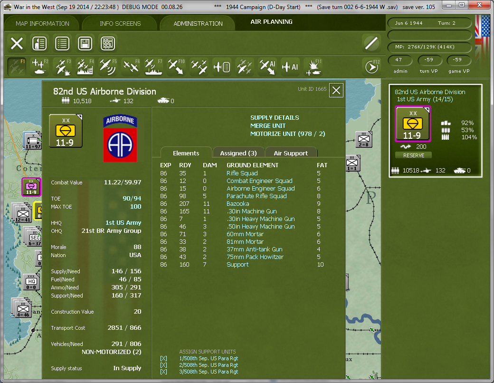Toggle the RESERVE status button
Viewport: 494px width, 383px height.
[413, 155]
